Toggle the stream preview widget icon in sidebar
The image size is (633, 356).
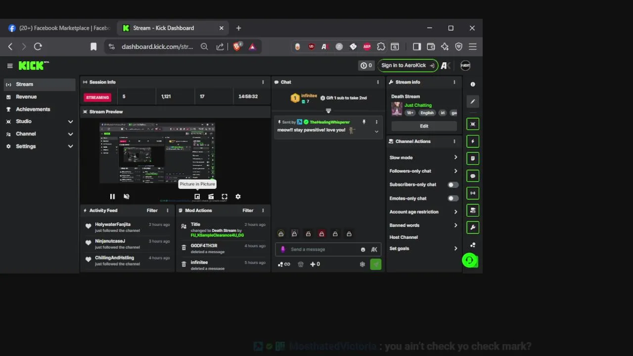(x=473, y=124)
